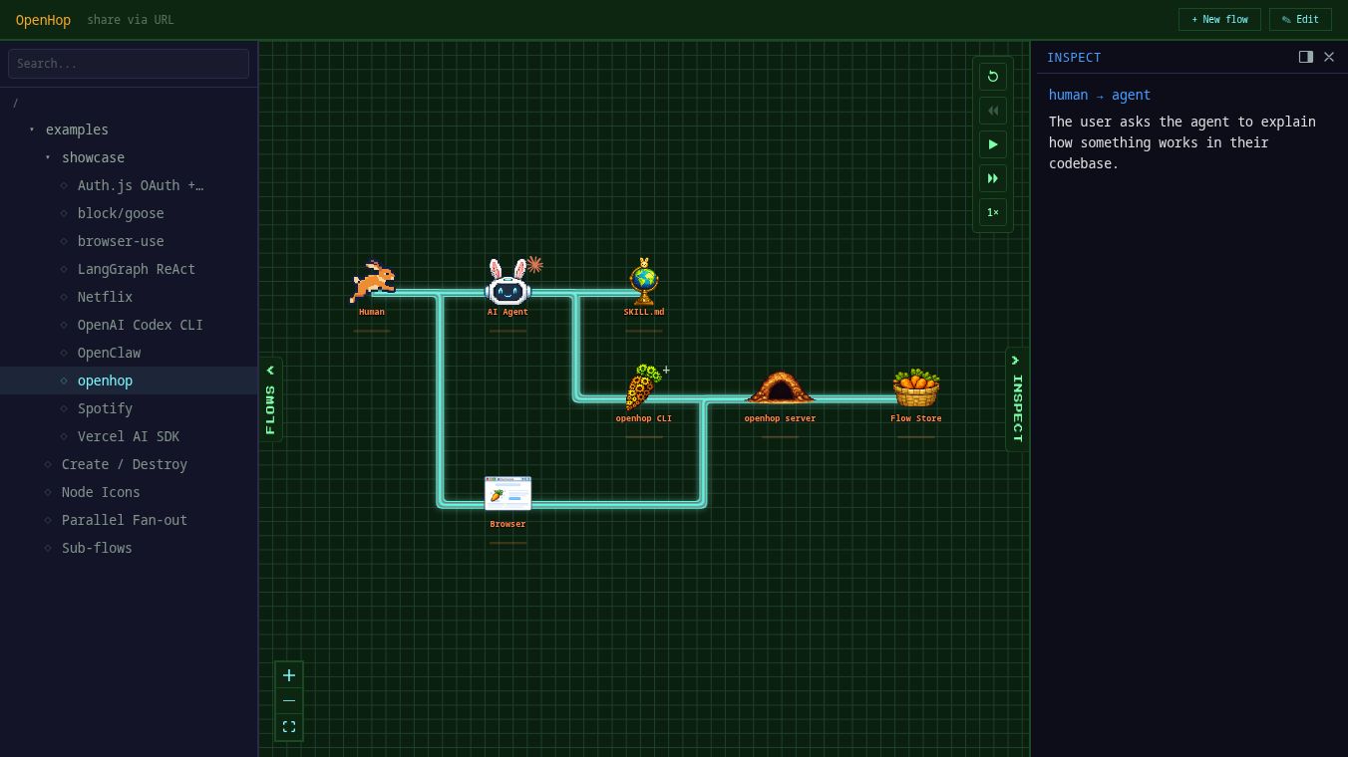Zoom in on the canvas

pos(289,675)
